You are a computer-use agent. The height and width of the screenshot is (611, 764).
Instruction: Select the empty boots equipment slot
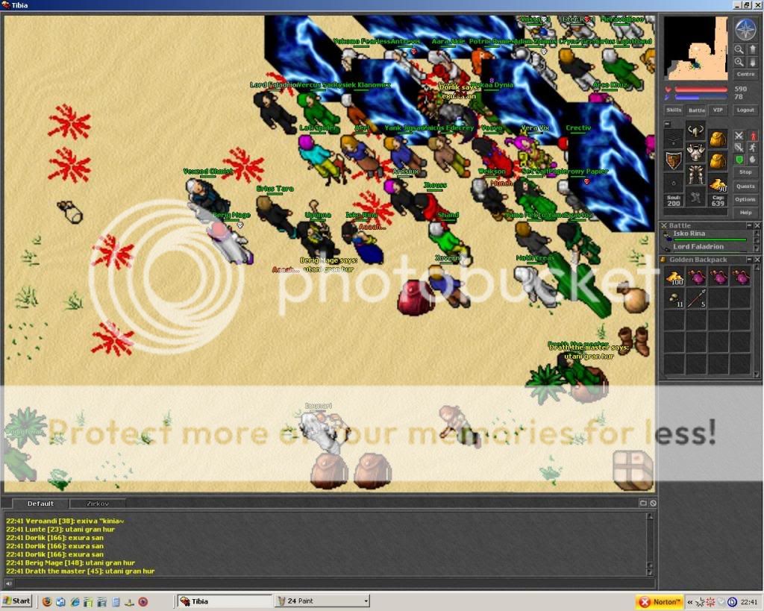(x=696, y=196)
